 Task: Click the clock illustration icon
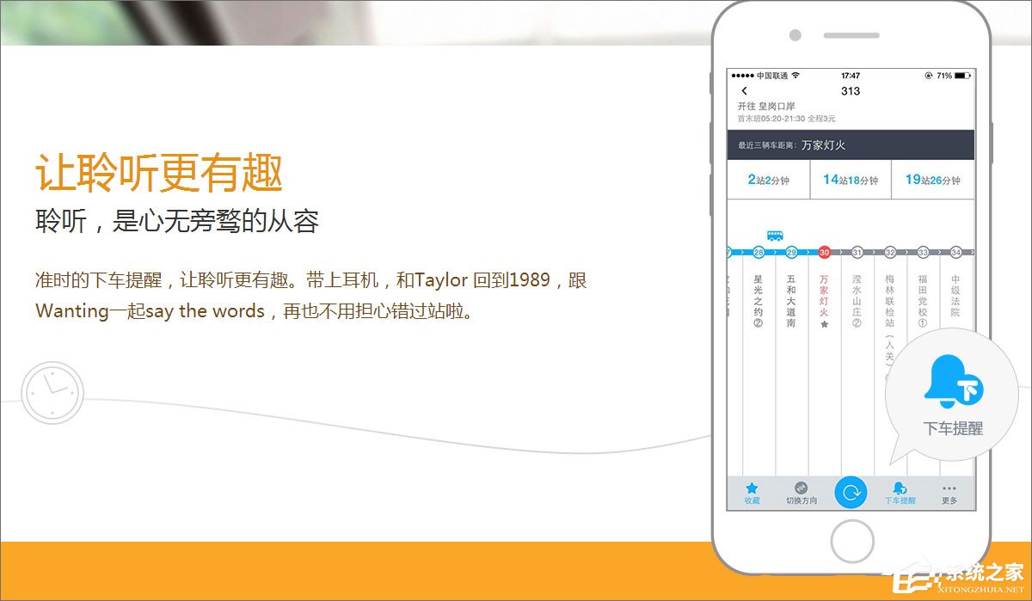52,393
